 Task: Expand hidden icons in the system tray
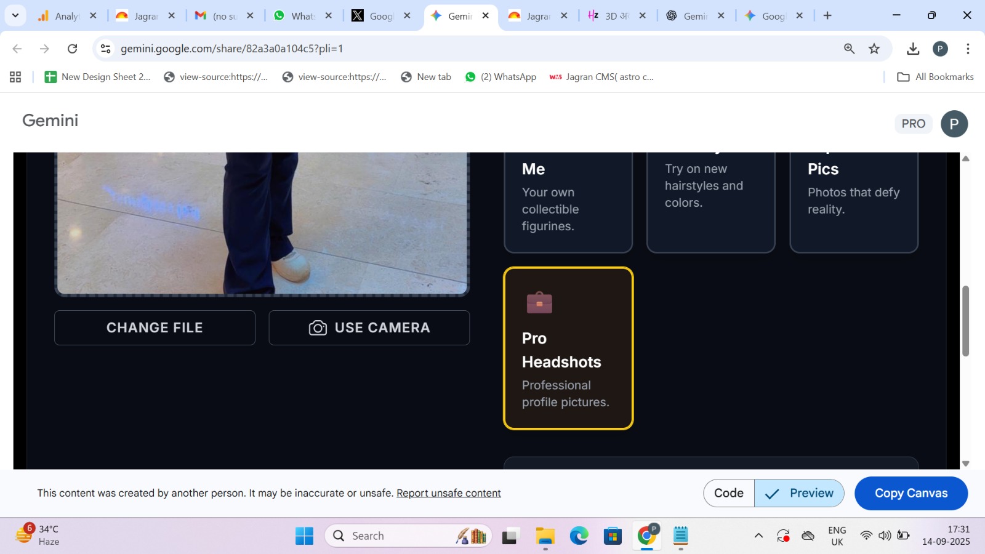point(757,536)
